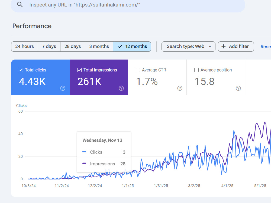Select the 3 months range
This screenshot has width=271, height=203.
click(x=99, y=47)
